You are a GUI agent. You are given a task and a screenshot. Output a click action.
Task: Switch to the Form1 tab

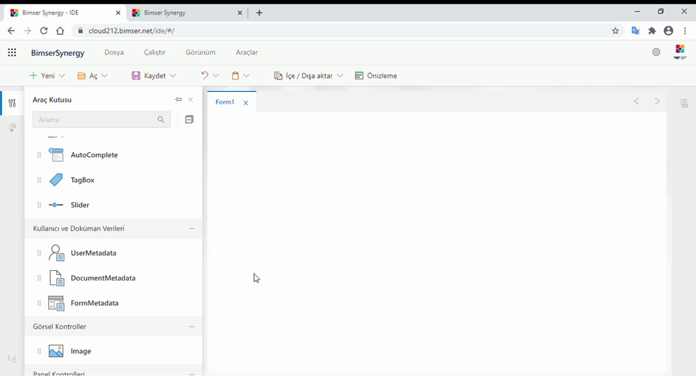pyautogui.click(x=225, y=102)
